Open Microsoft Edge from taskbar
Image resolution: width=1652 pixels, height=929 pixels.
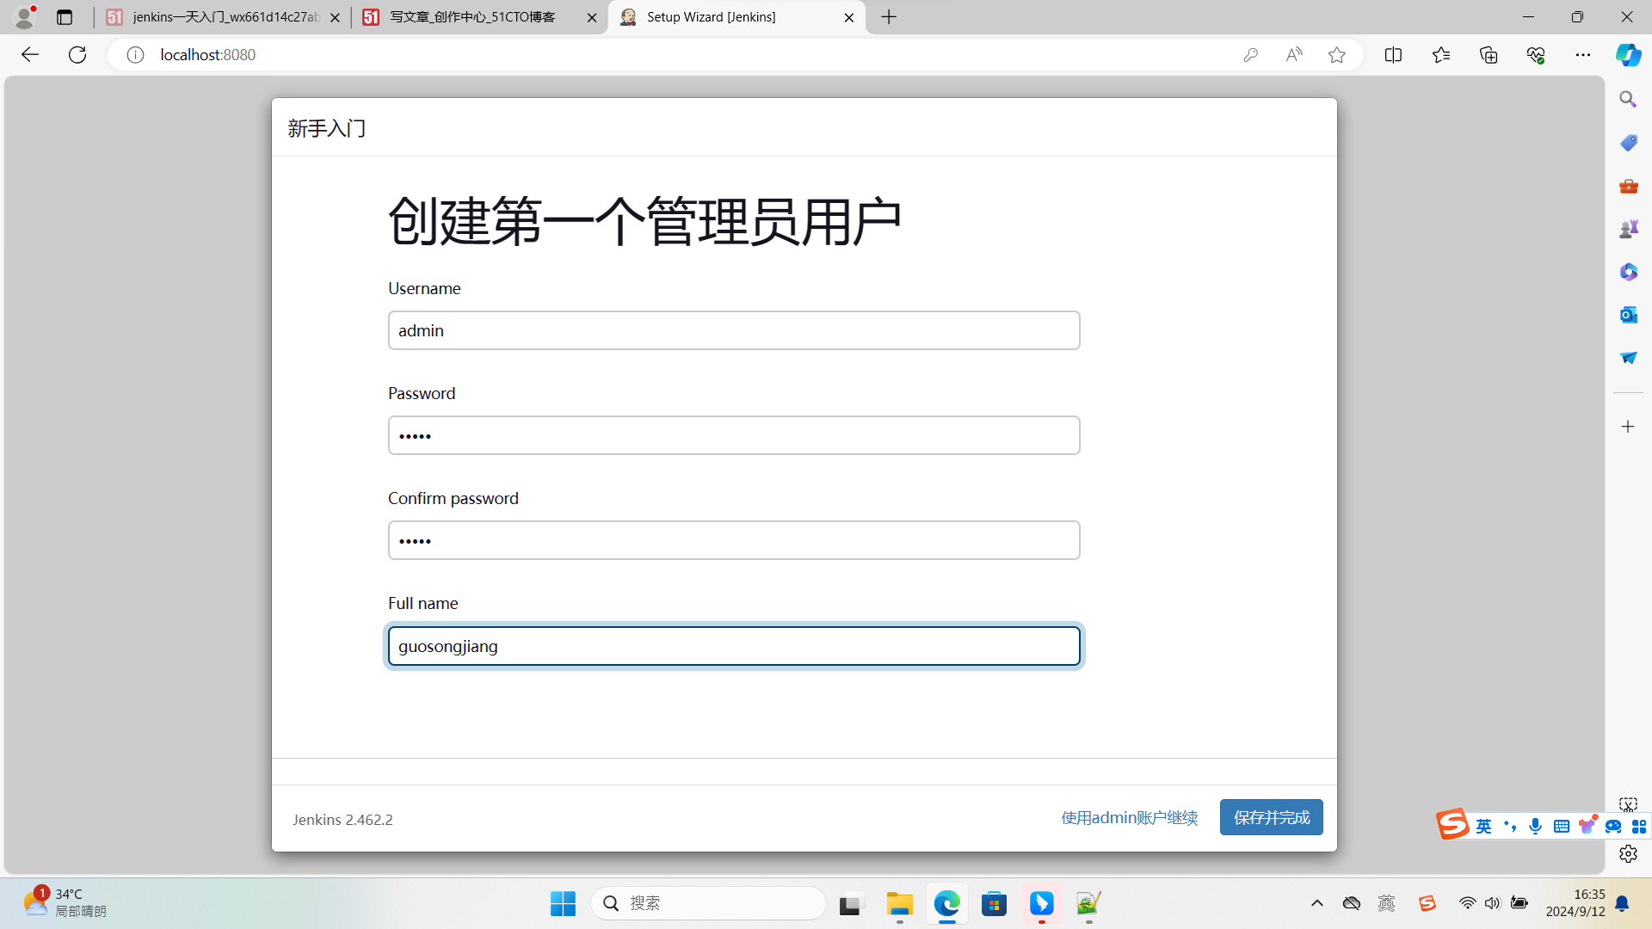[946, 903]
